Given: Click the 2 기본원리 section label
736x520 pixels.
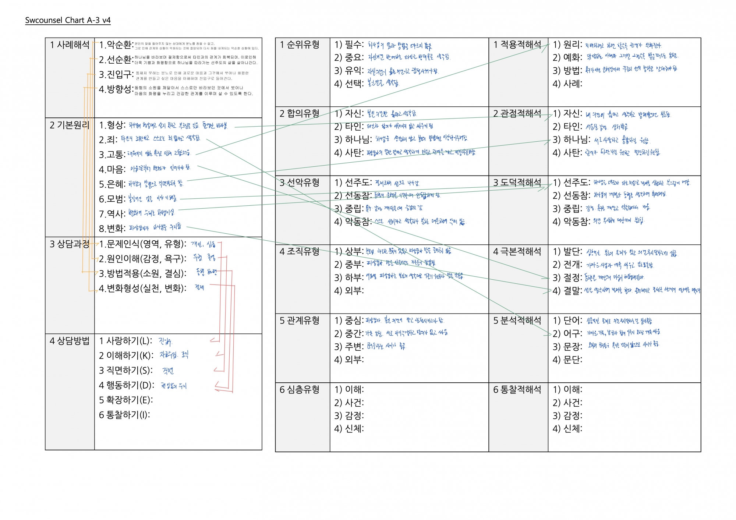Looking at the screenshot, I should (x=70, y=125).
